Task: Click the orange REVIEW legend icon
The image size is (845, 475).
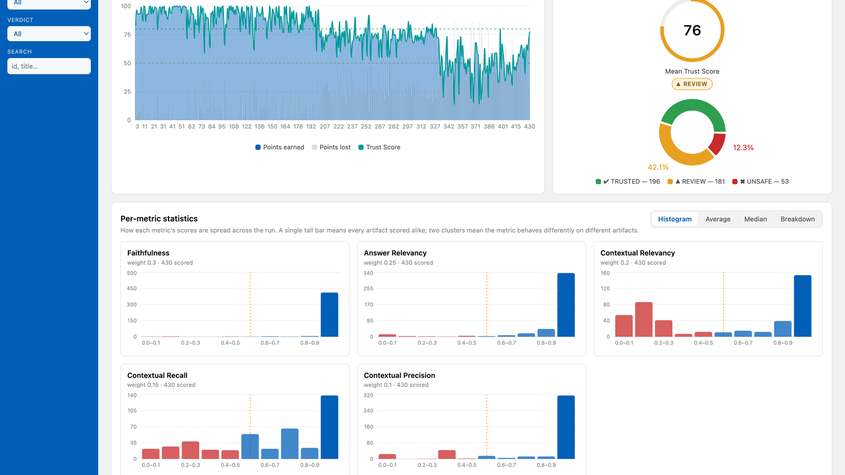Action: click(x=670, y=182)
